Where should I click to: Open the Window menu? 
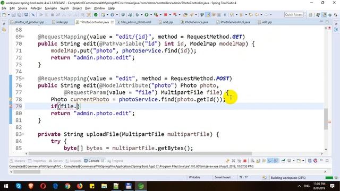click(99, 8)
